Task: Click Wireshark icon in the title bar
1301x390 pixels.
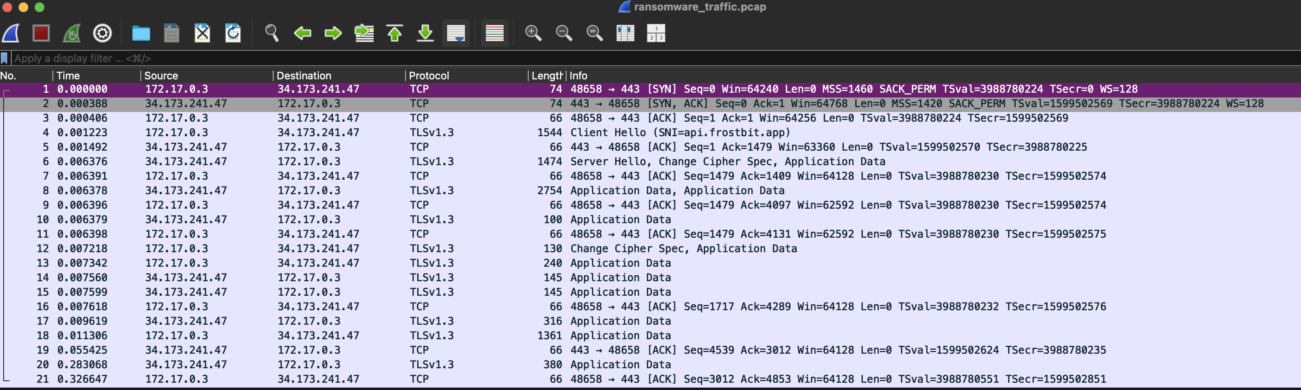Action: (624, 7)
